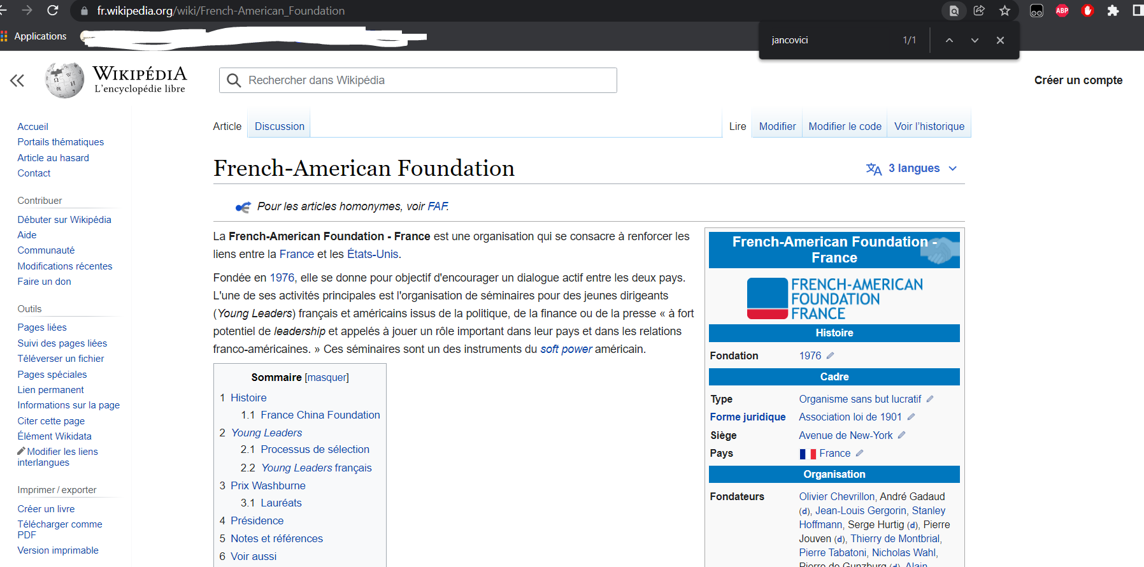
Task: Bookmark this page with the star icon
Action: [1005, 11]
